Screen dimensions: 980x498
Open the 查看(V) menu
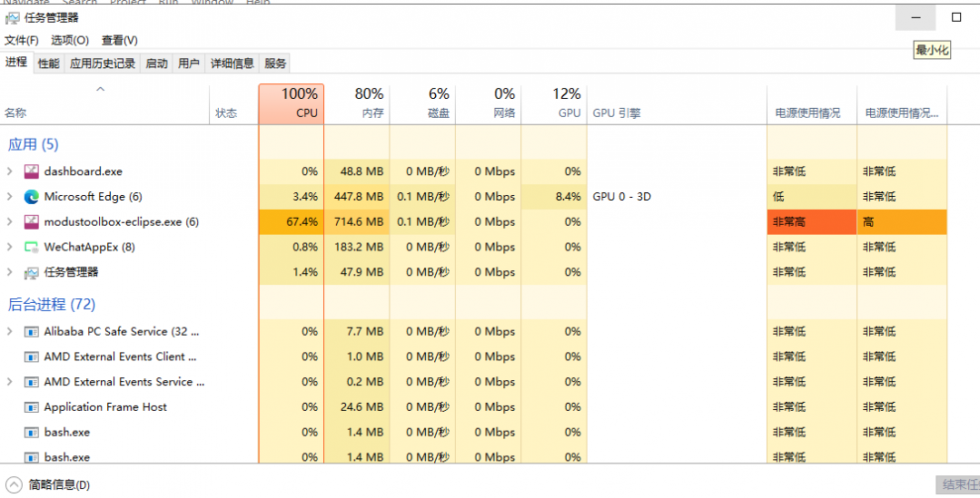(x=119, y=40)
